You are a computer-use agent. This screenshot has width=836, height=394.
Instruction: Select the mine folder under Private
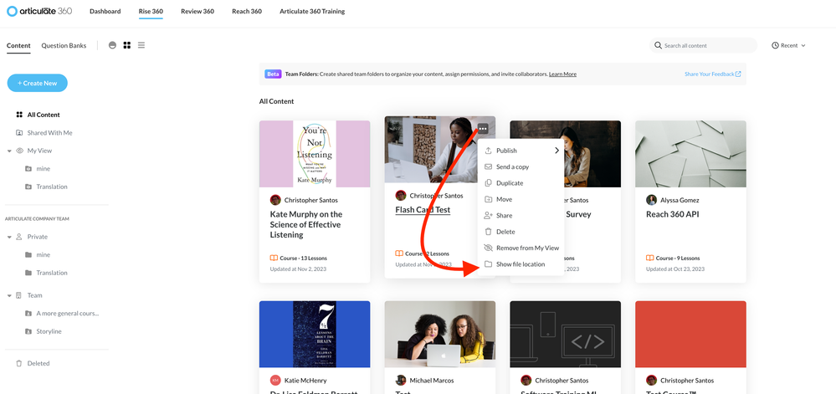(x=44, y=255)
